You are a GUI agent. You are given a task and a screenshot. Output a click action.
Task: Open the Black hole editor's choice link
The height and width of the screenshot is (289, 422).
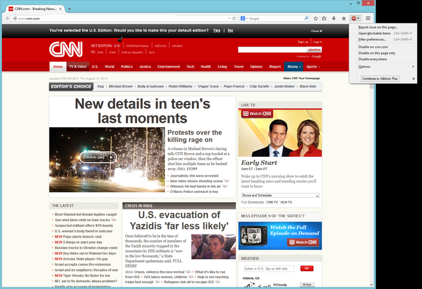(308, 86)
